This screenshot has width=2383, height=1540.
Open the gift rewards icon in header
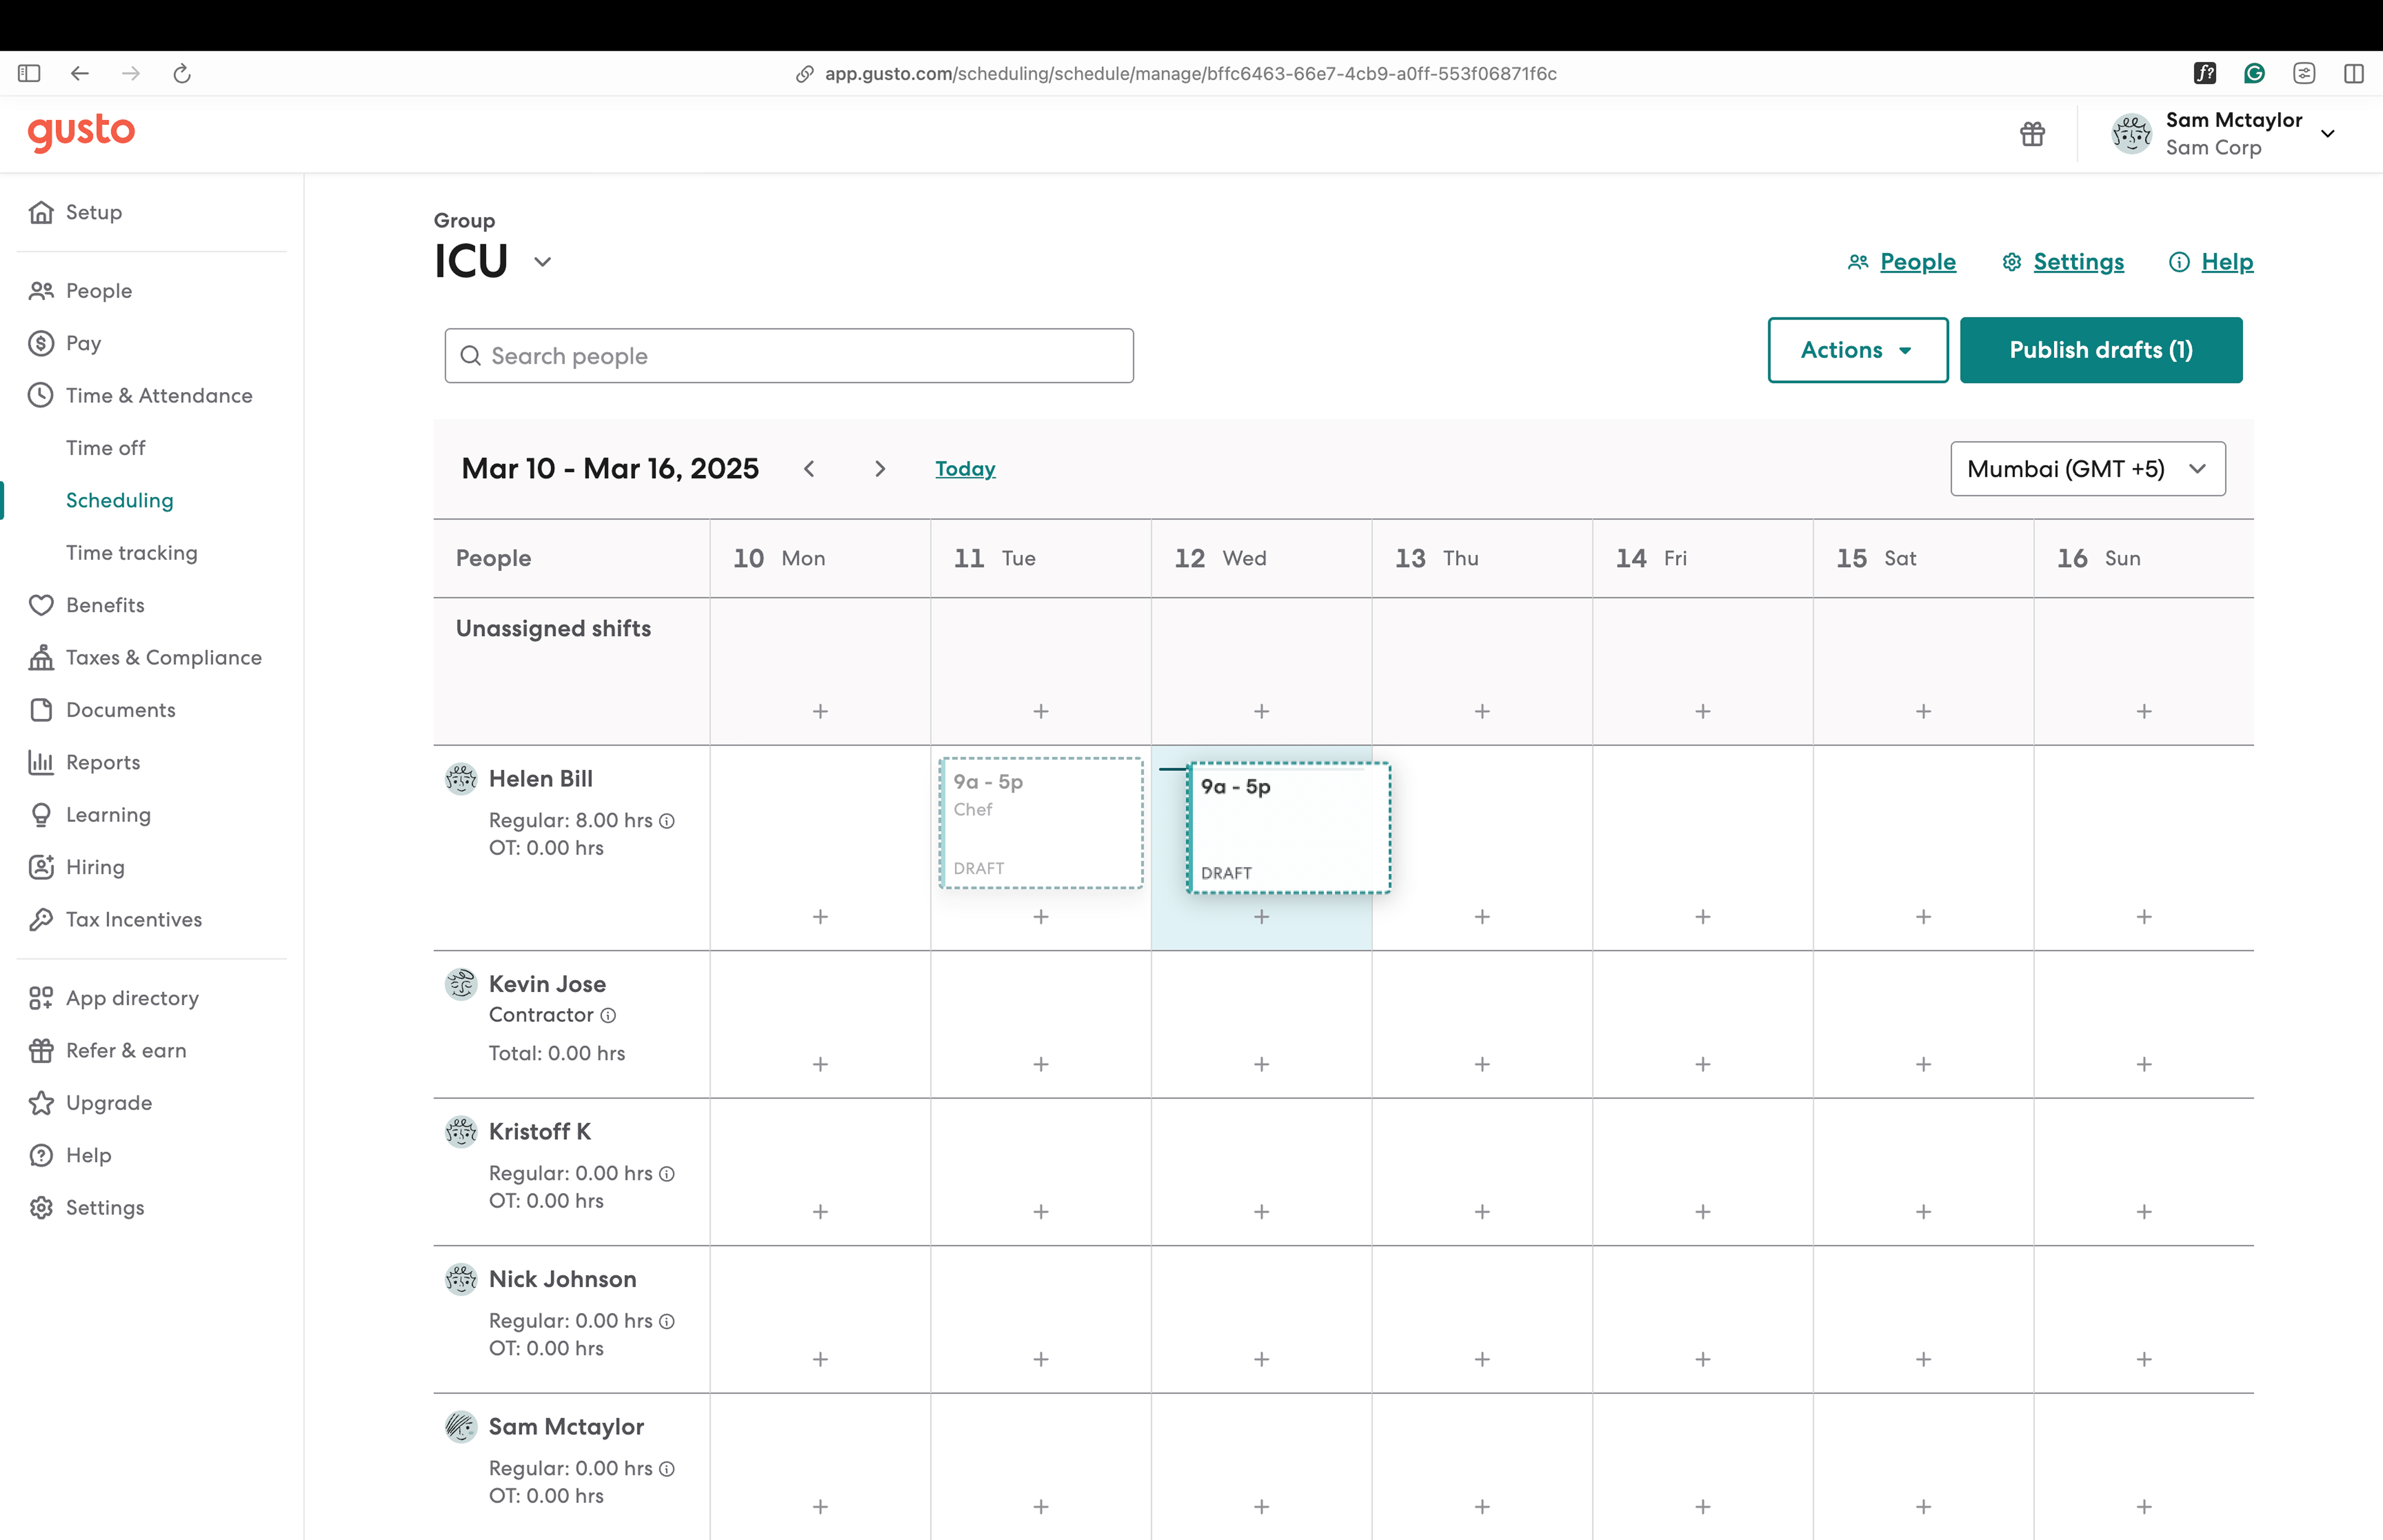point(2032,134)
